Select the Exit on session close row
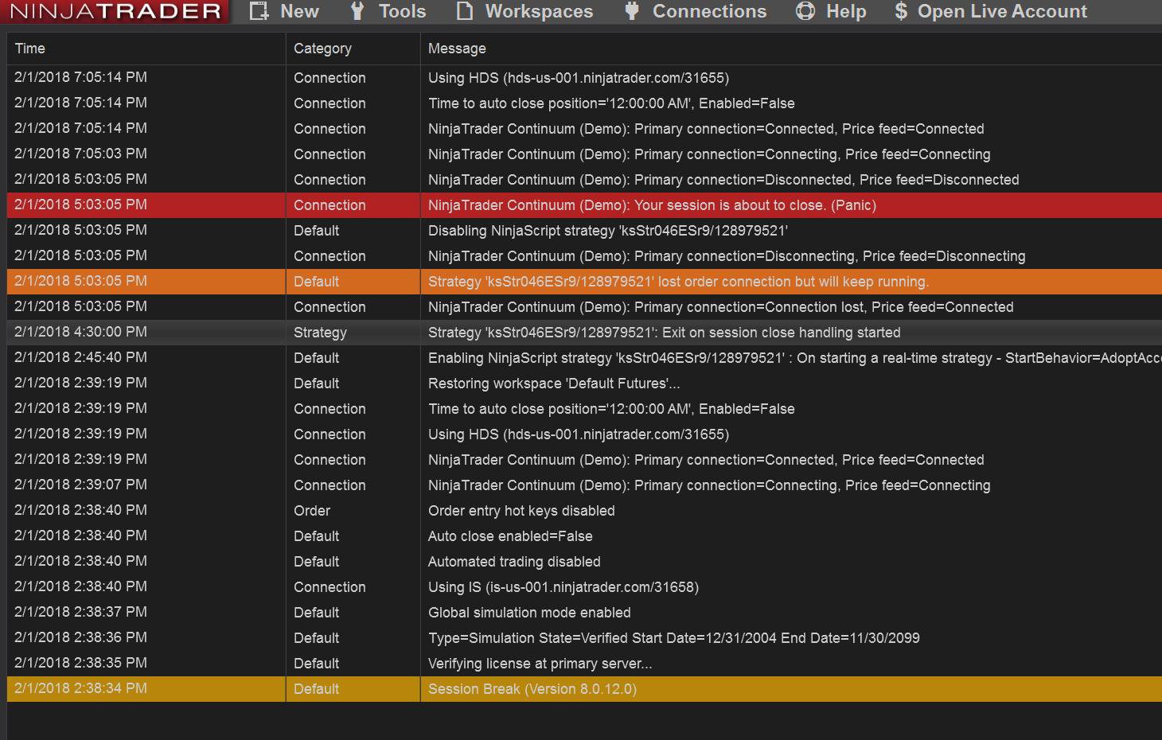1162x740 pixels. (664, 333)
